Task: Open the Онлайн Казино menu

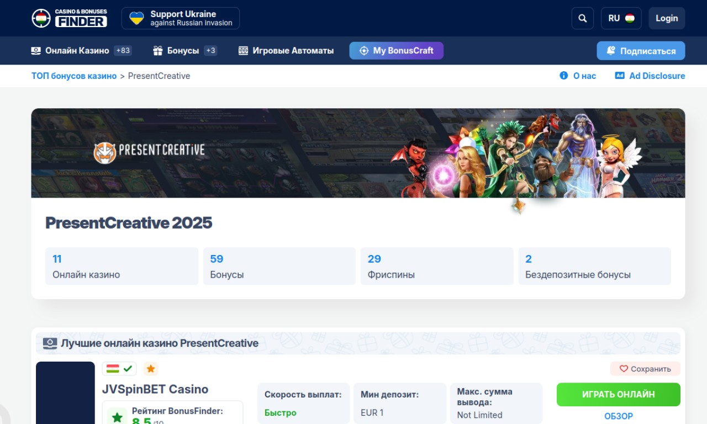Action: coord(81,51)
